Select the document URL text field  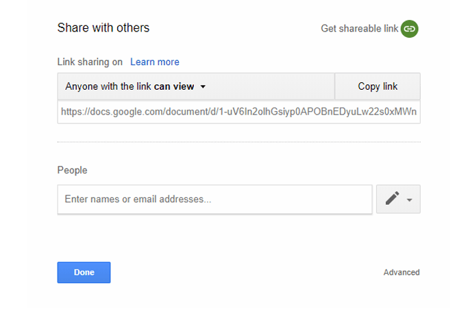tap(238, 111)
